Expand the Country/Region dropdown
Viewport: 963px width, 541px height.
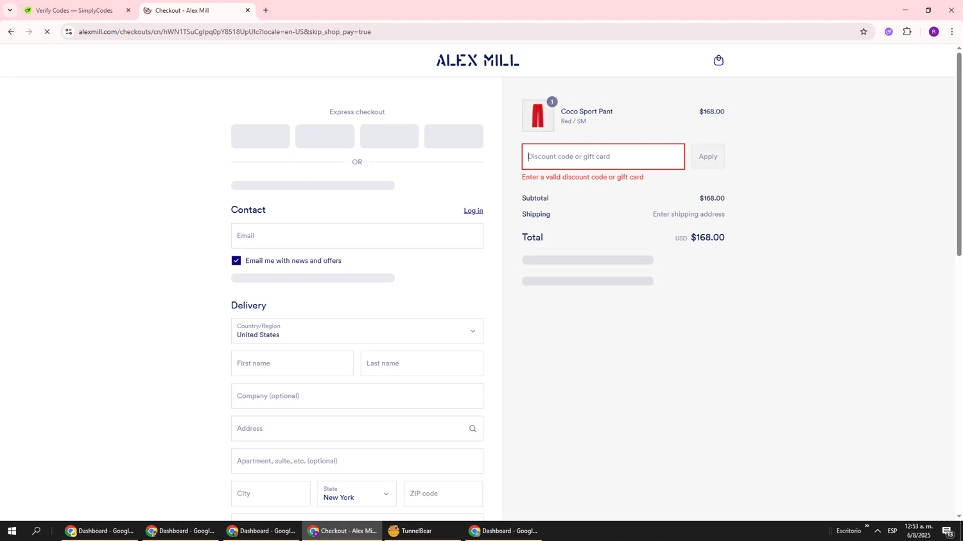click(357, 331)
